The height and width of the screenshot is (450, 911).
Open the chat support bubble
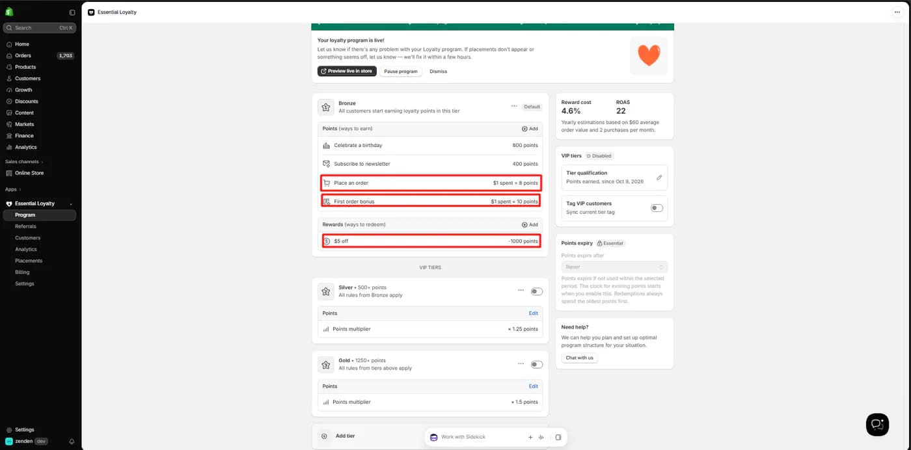[877, 425]
